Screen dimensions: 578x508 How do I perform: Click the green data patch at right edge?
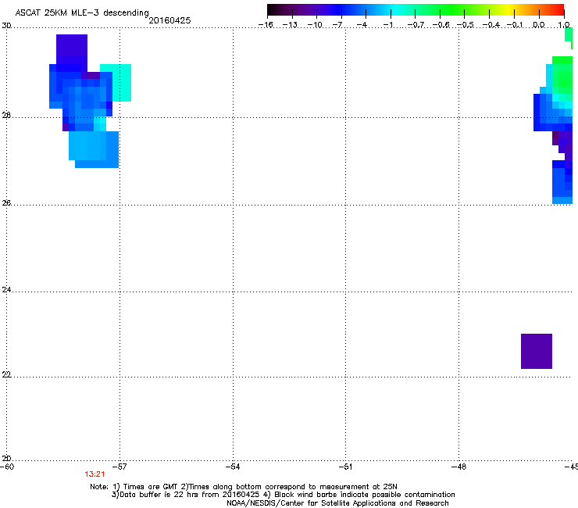click(562, 75)
